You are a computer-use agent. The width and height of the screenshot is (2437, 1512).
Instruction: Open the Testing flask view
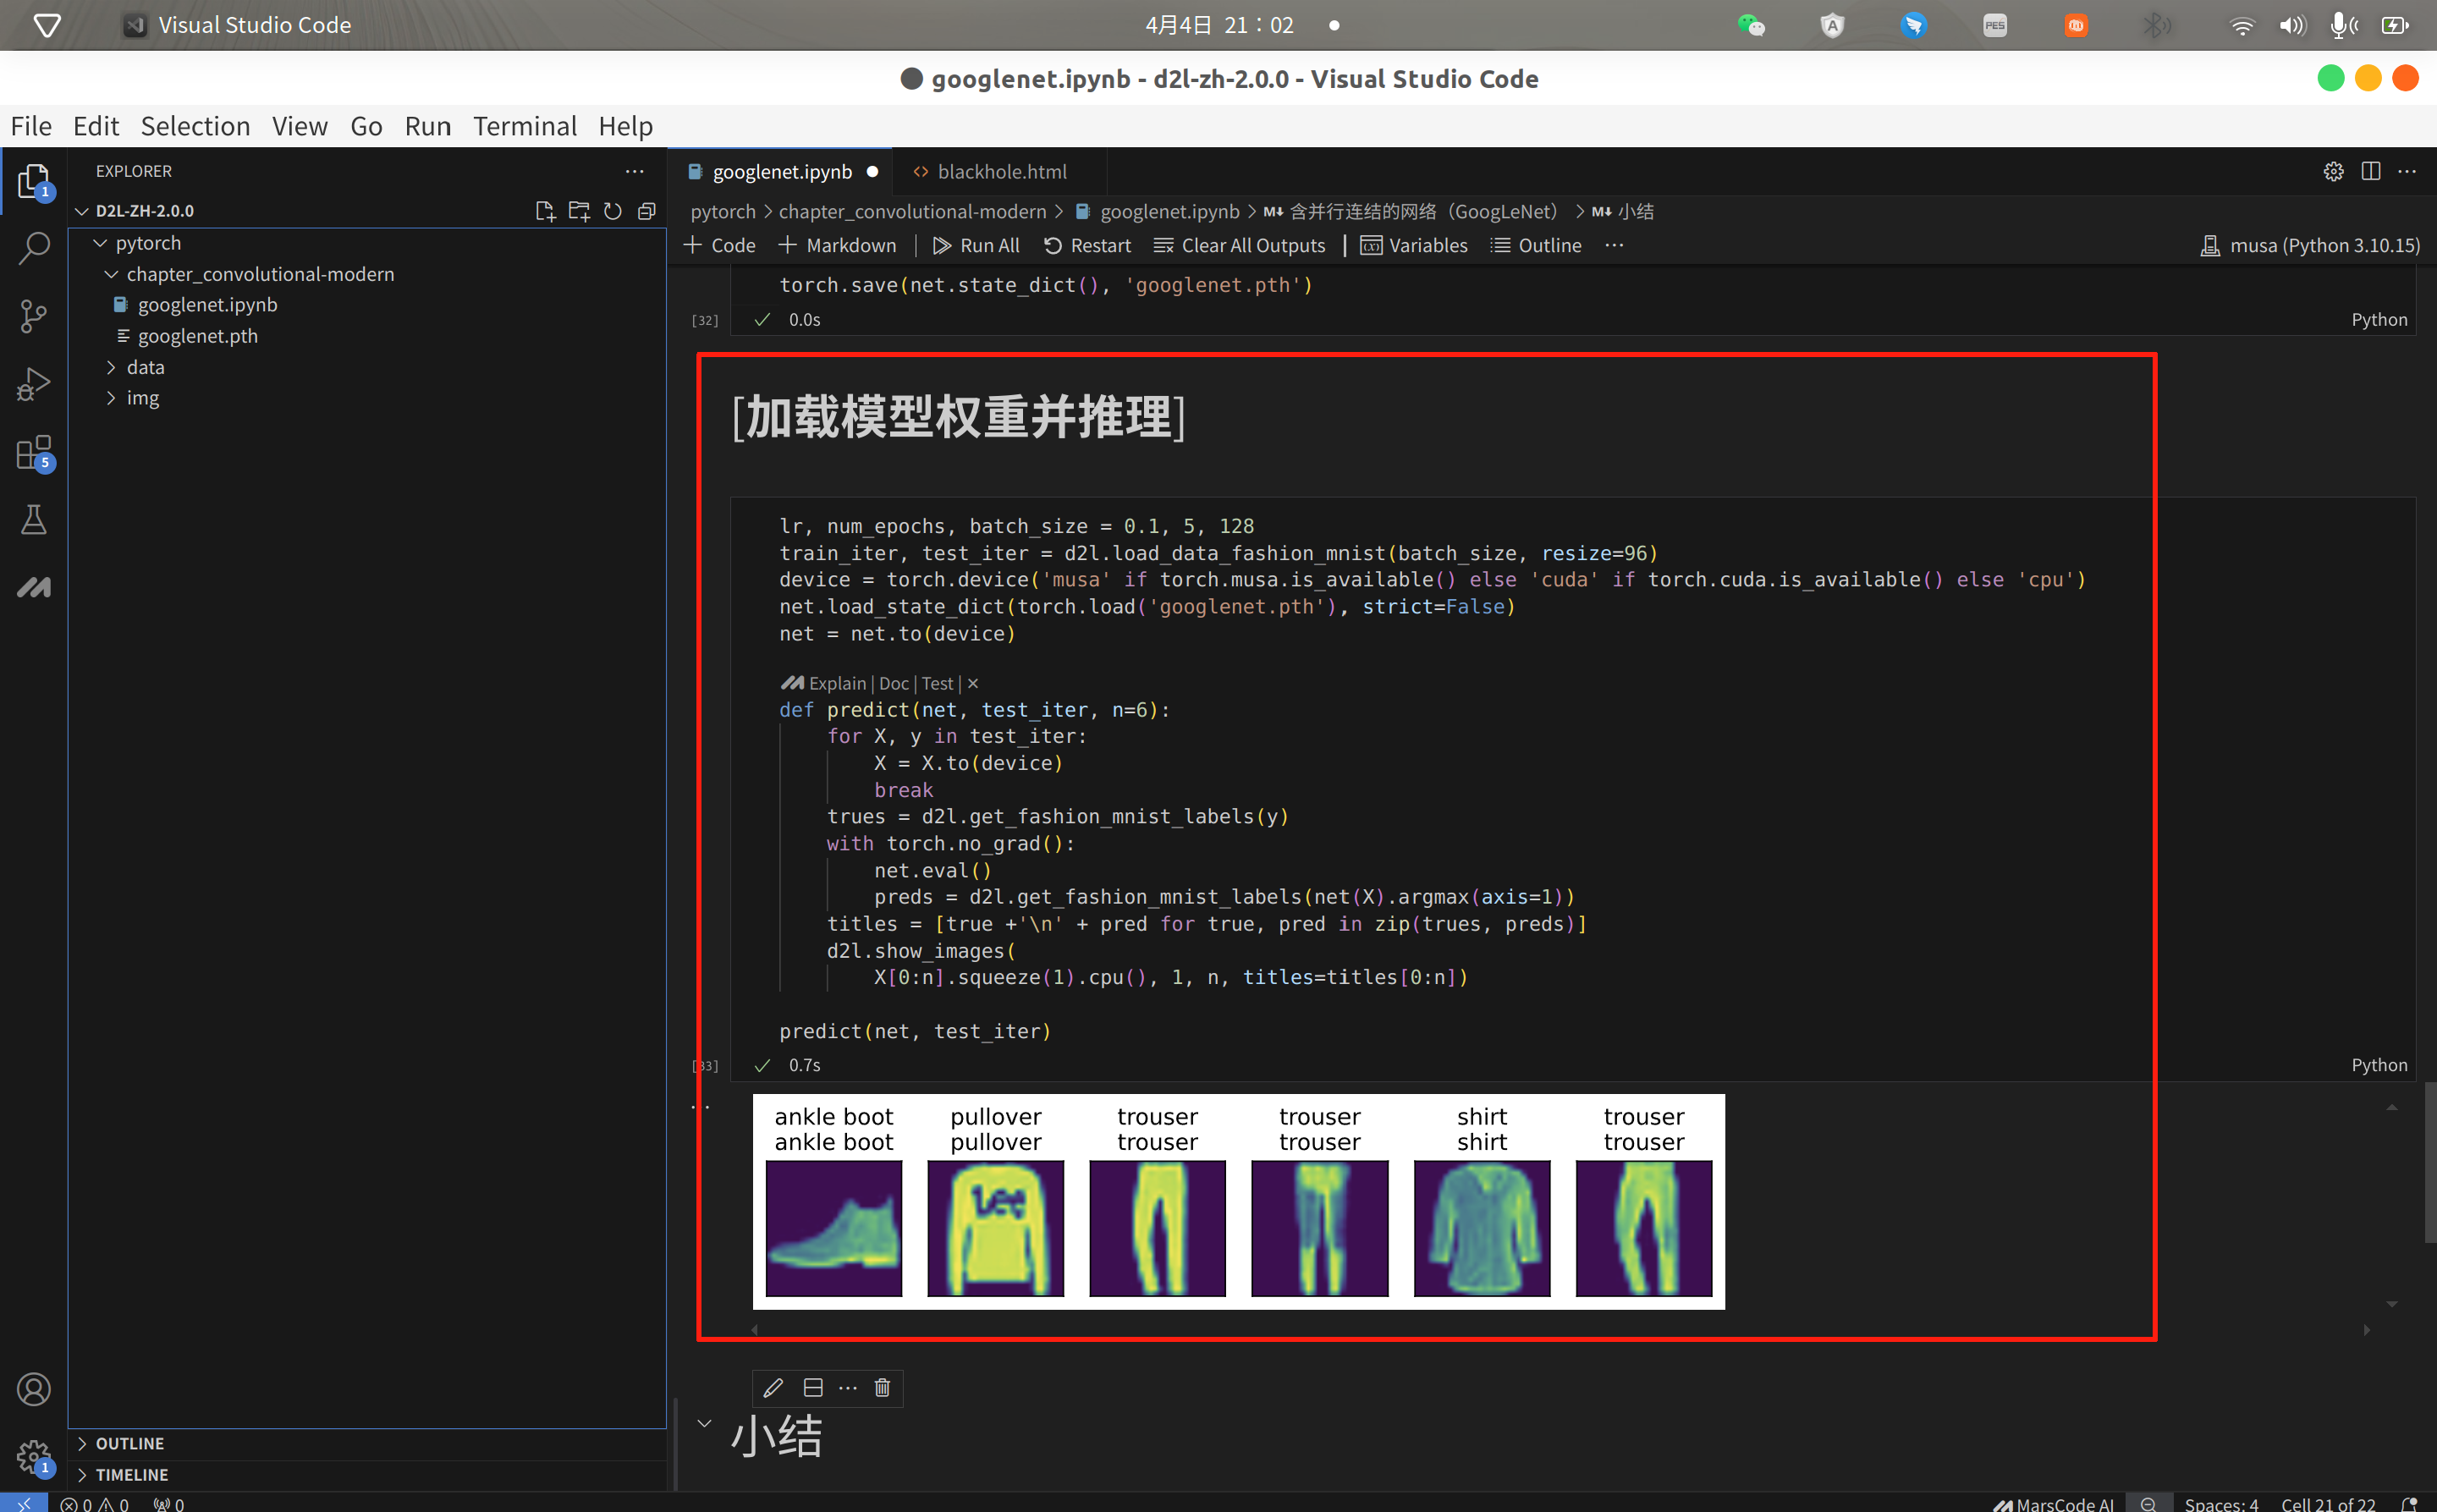(34, 519)
